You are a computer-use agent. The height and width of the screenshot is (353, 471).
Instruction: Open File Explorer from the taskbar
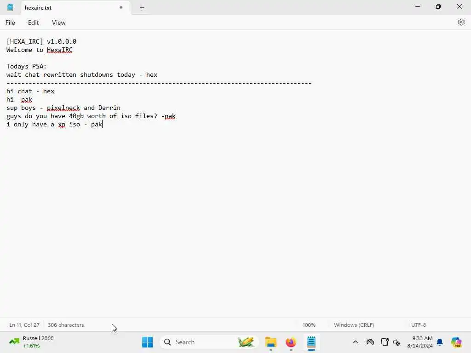tap(270, 342)
